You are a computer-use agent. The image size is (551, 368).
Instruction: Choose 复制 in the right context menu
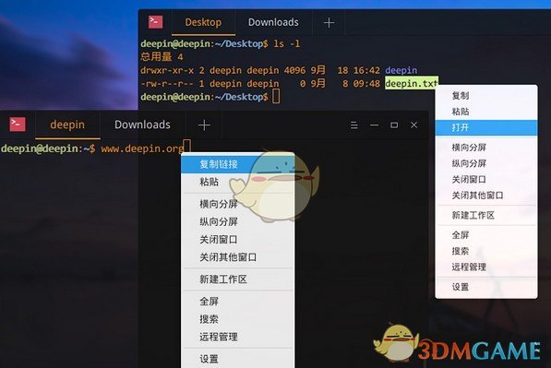click(x=486, y=96)
